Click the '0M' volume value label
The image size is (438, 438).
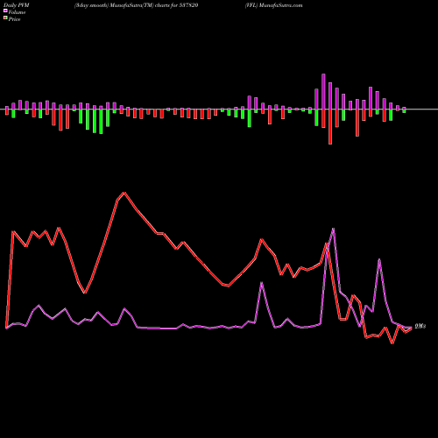(x=420, y=326)
